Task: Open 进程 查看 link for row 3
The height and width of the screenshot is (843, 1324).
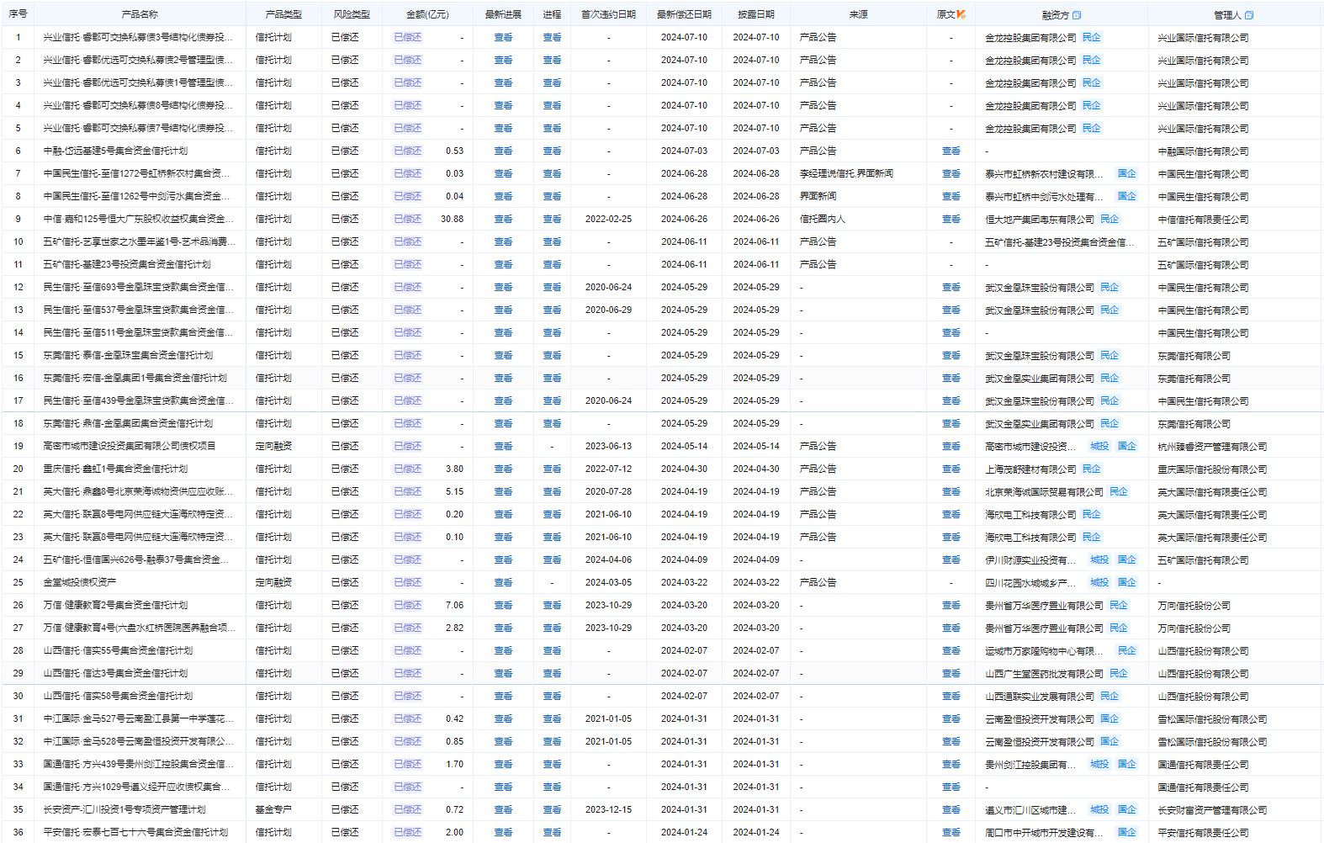Action: 552,83
